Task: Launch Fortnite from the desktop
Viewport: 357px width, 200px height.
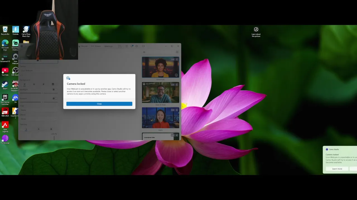Action: [x=15, y=31]
